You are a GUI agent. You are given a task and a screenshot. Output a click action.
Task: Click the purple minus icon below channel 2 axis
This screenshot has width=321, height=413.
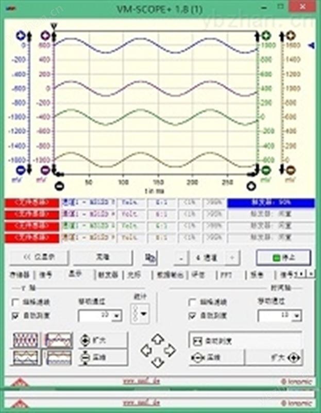pos(45,170)
